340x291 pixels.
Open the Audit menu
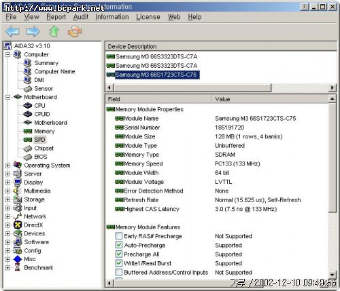click(81, 17)
